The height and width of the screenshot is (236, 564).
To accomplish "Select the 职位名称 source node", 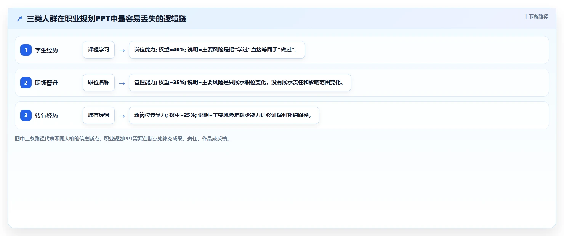I will tap(99, 83).
